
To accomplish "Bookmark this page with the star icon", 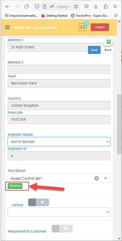I will point(76,6).
